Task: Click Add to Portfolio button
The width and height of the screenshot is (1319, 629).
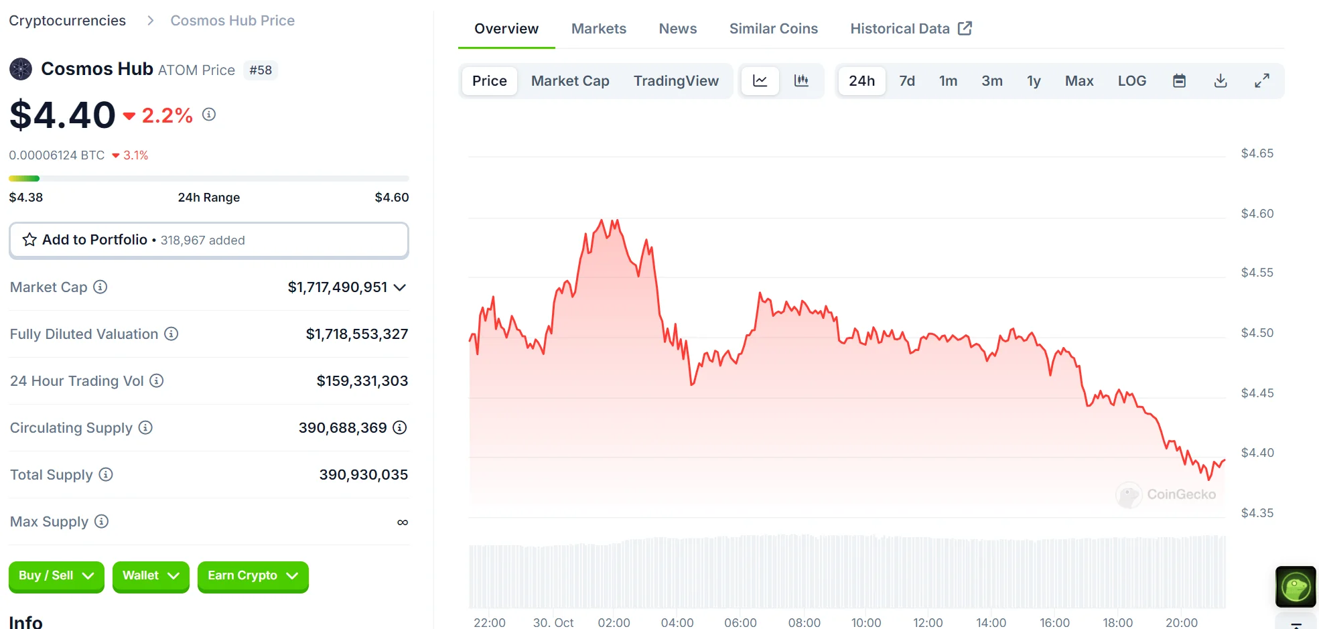Action: tap(208, 240)
